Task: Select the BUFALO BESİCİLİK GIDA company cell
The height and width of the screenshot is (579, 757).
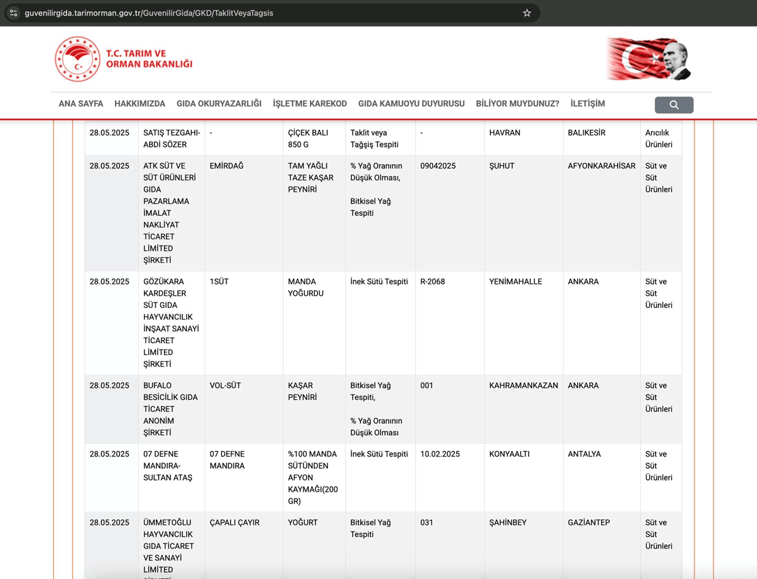Action: (x=172, y=409)
